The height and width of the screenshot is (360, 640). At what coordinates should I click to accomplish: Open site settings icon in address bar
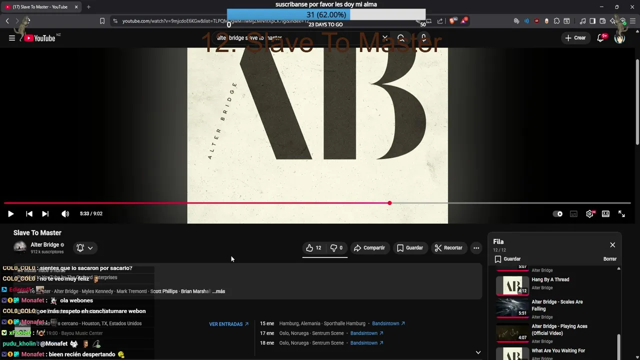115,21
